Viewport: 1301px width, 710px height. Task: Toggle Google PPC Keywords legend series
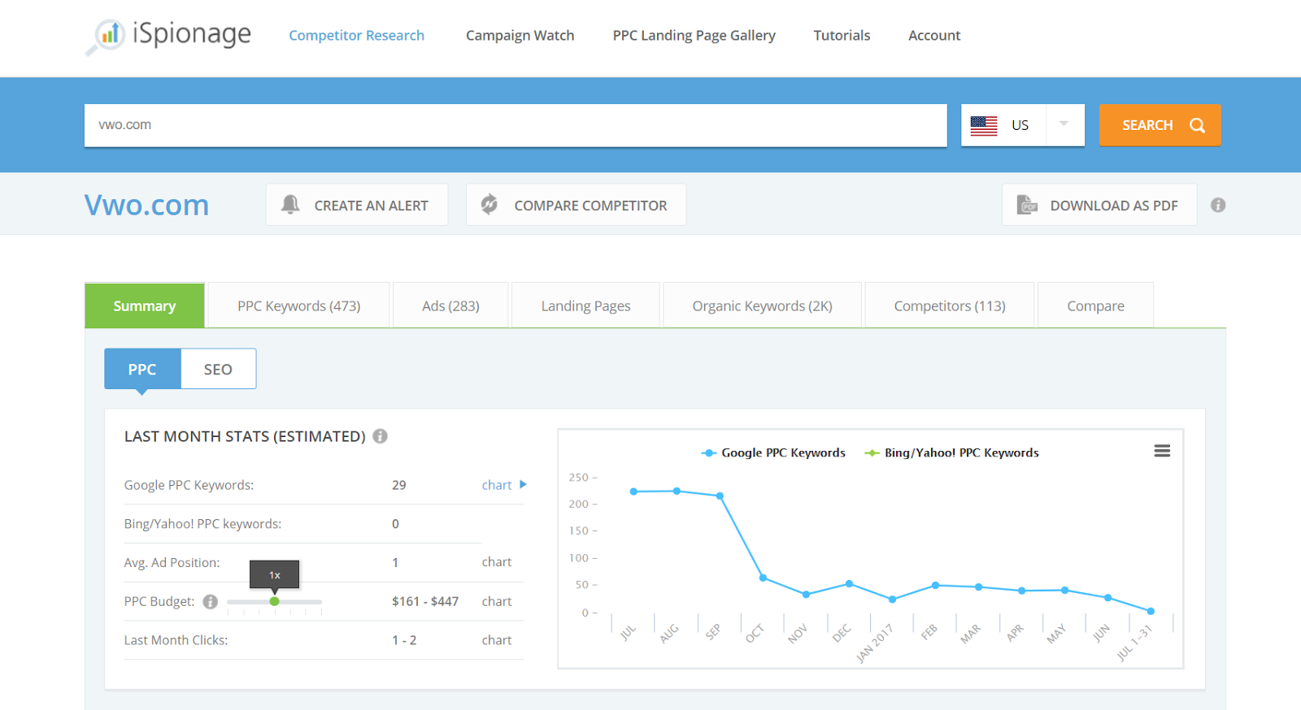[x=773, y=452]
